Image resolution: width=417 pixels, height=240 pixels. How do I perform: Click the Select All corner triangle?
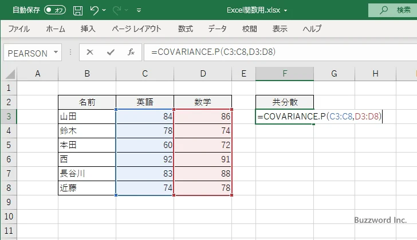point(10,74)
